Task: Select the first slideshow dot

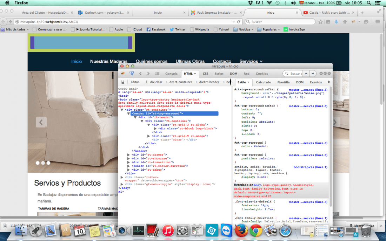Action: coord(38,163)
